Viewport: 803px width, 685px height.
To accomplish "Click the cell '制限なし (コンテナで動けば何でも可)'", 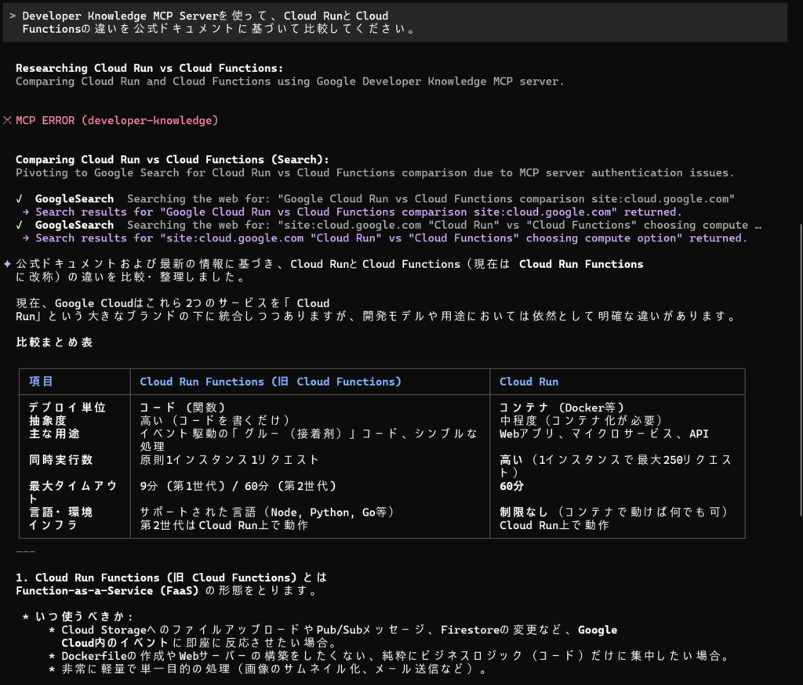I will click(614, 512).
